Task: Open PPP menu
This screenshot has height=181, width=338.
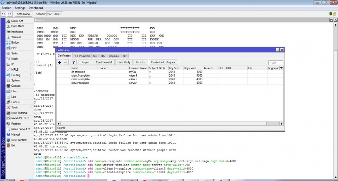Action: click(14, 48)
